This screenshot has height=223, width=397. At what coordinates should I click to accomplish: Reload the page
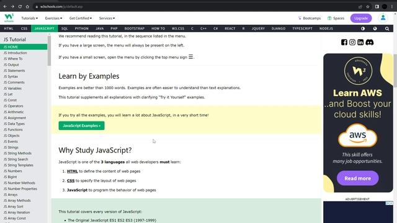pos(20,7)
